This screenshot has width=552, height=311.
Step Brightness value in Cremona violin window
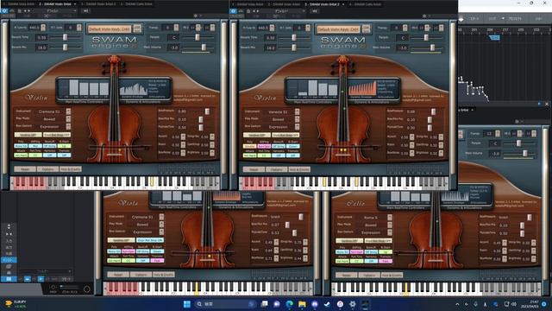pos(212,153)
